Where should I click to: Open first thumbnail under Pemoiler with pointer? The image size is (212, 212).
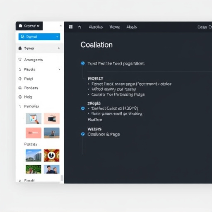click(x=34, y=118)
